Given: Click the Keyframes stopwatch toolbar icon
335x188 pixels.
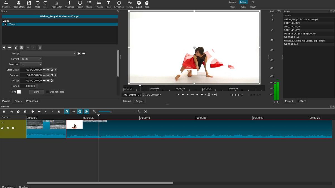Looking at the screenshot, I should [119, 4].
